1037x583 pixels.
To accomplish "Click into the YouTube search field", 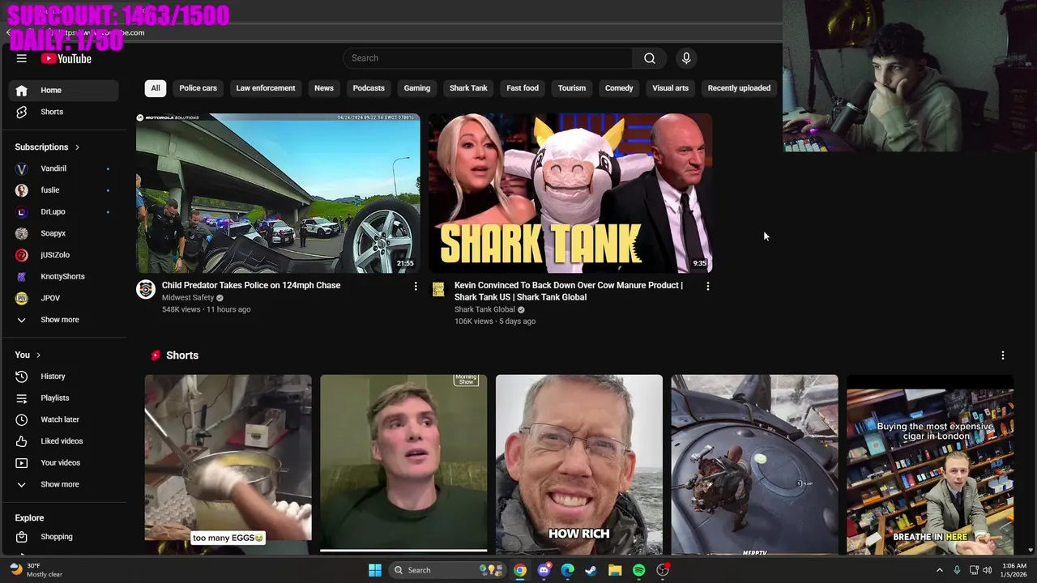I will tap(488, 58).
